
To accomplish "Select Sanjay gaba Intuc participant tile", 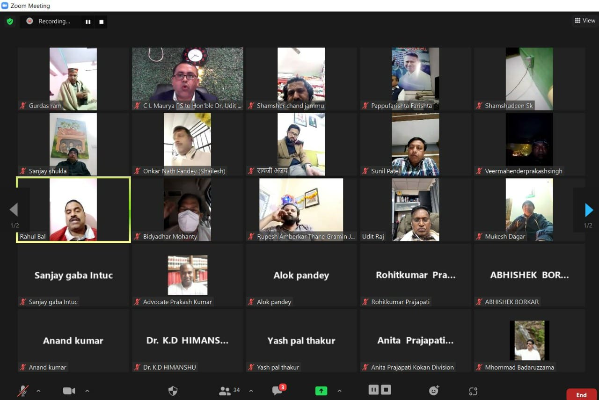I will (73, 275).
